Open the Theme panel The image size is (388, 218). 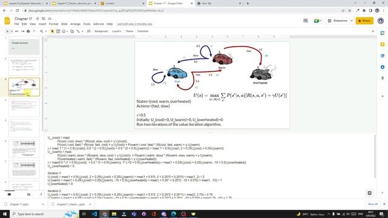pyautogui.click(x=129, y=31)
